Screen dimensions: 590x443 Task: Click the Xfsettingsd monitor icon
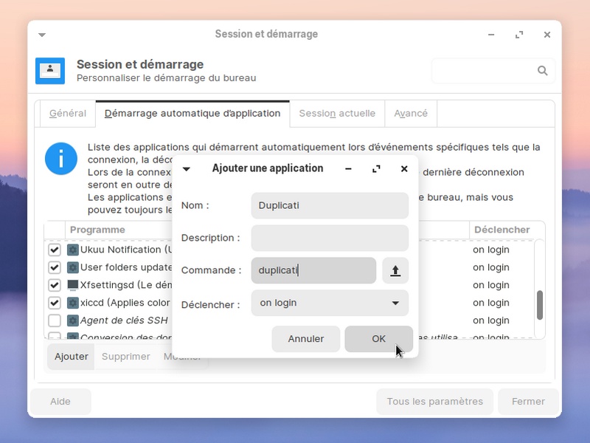[x=73, y=285]
